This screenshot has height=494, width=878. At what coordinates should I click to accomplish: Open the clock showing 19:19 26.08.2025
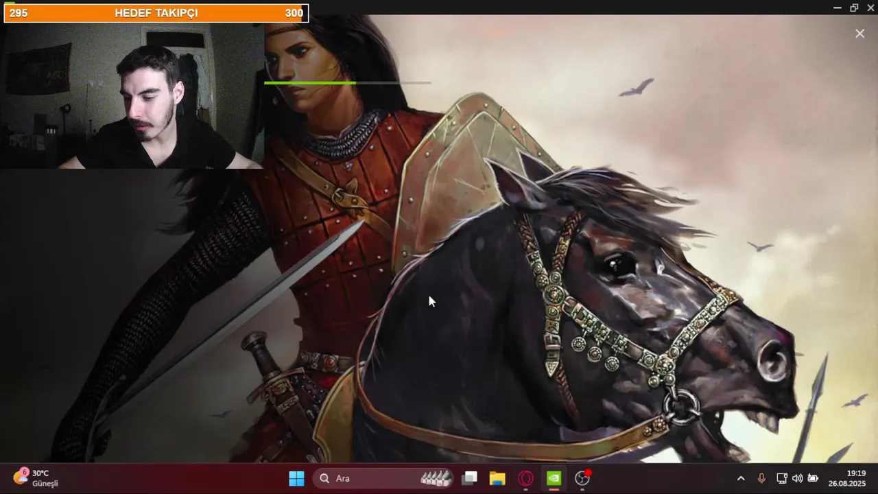[847, 478]
